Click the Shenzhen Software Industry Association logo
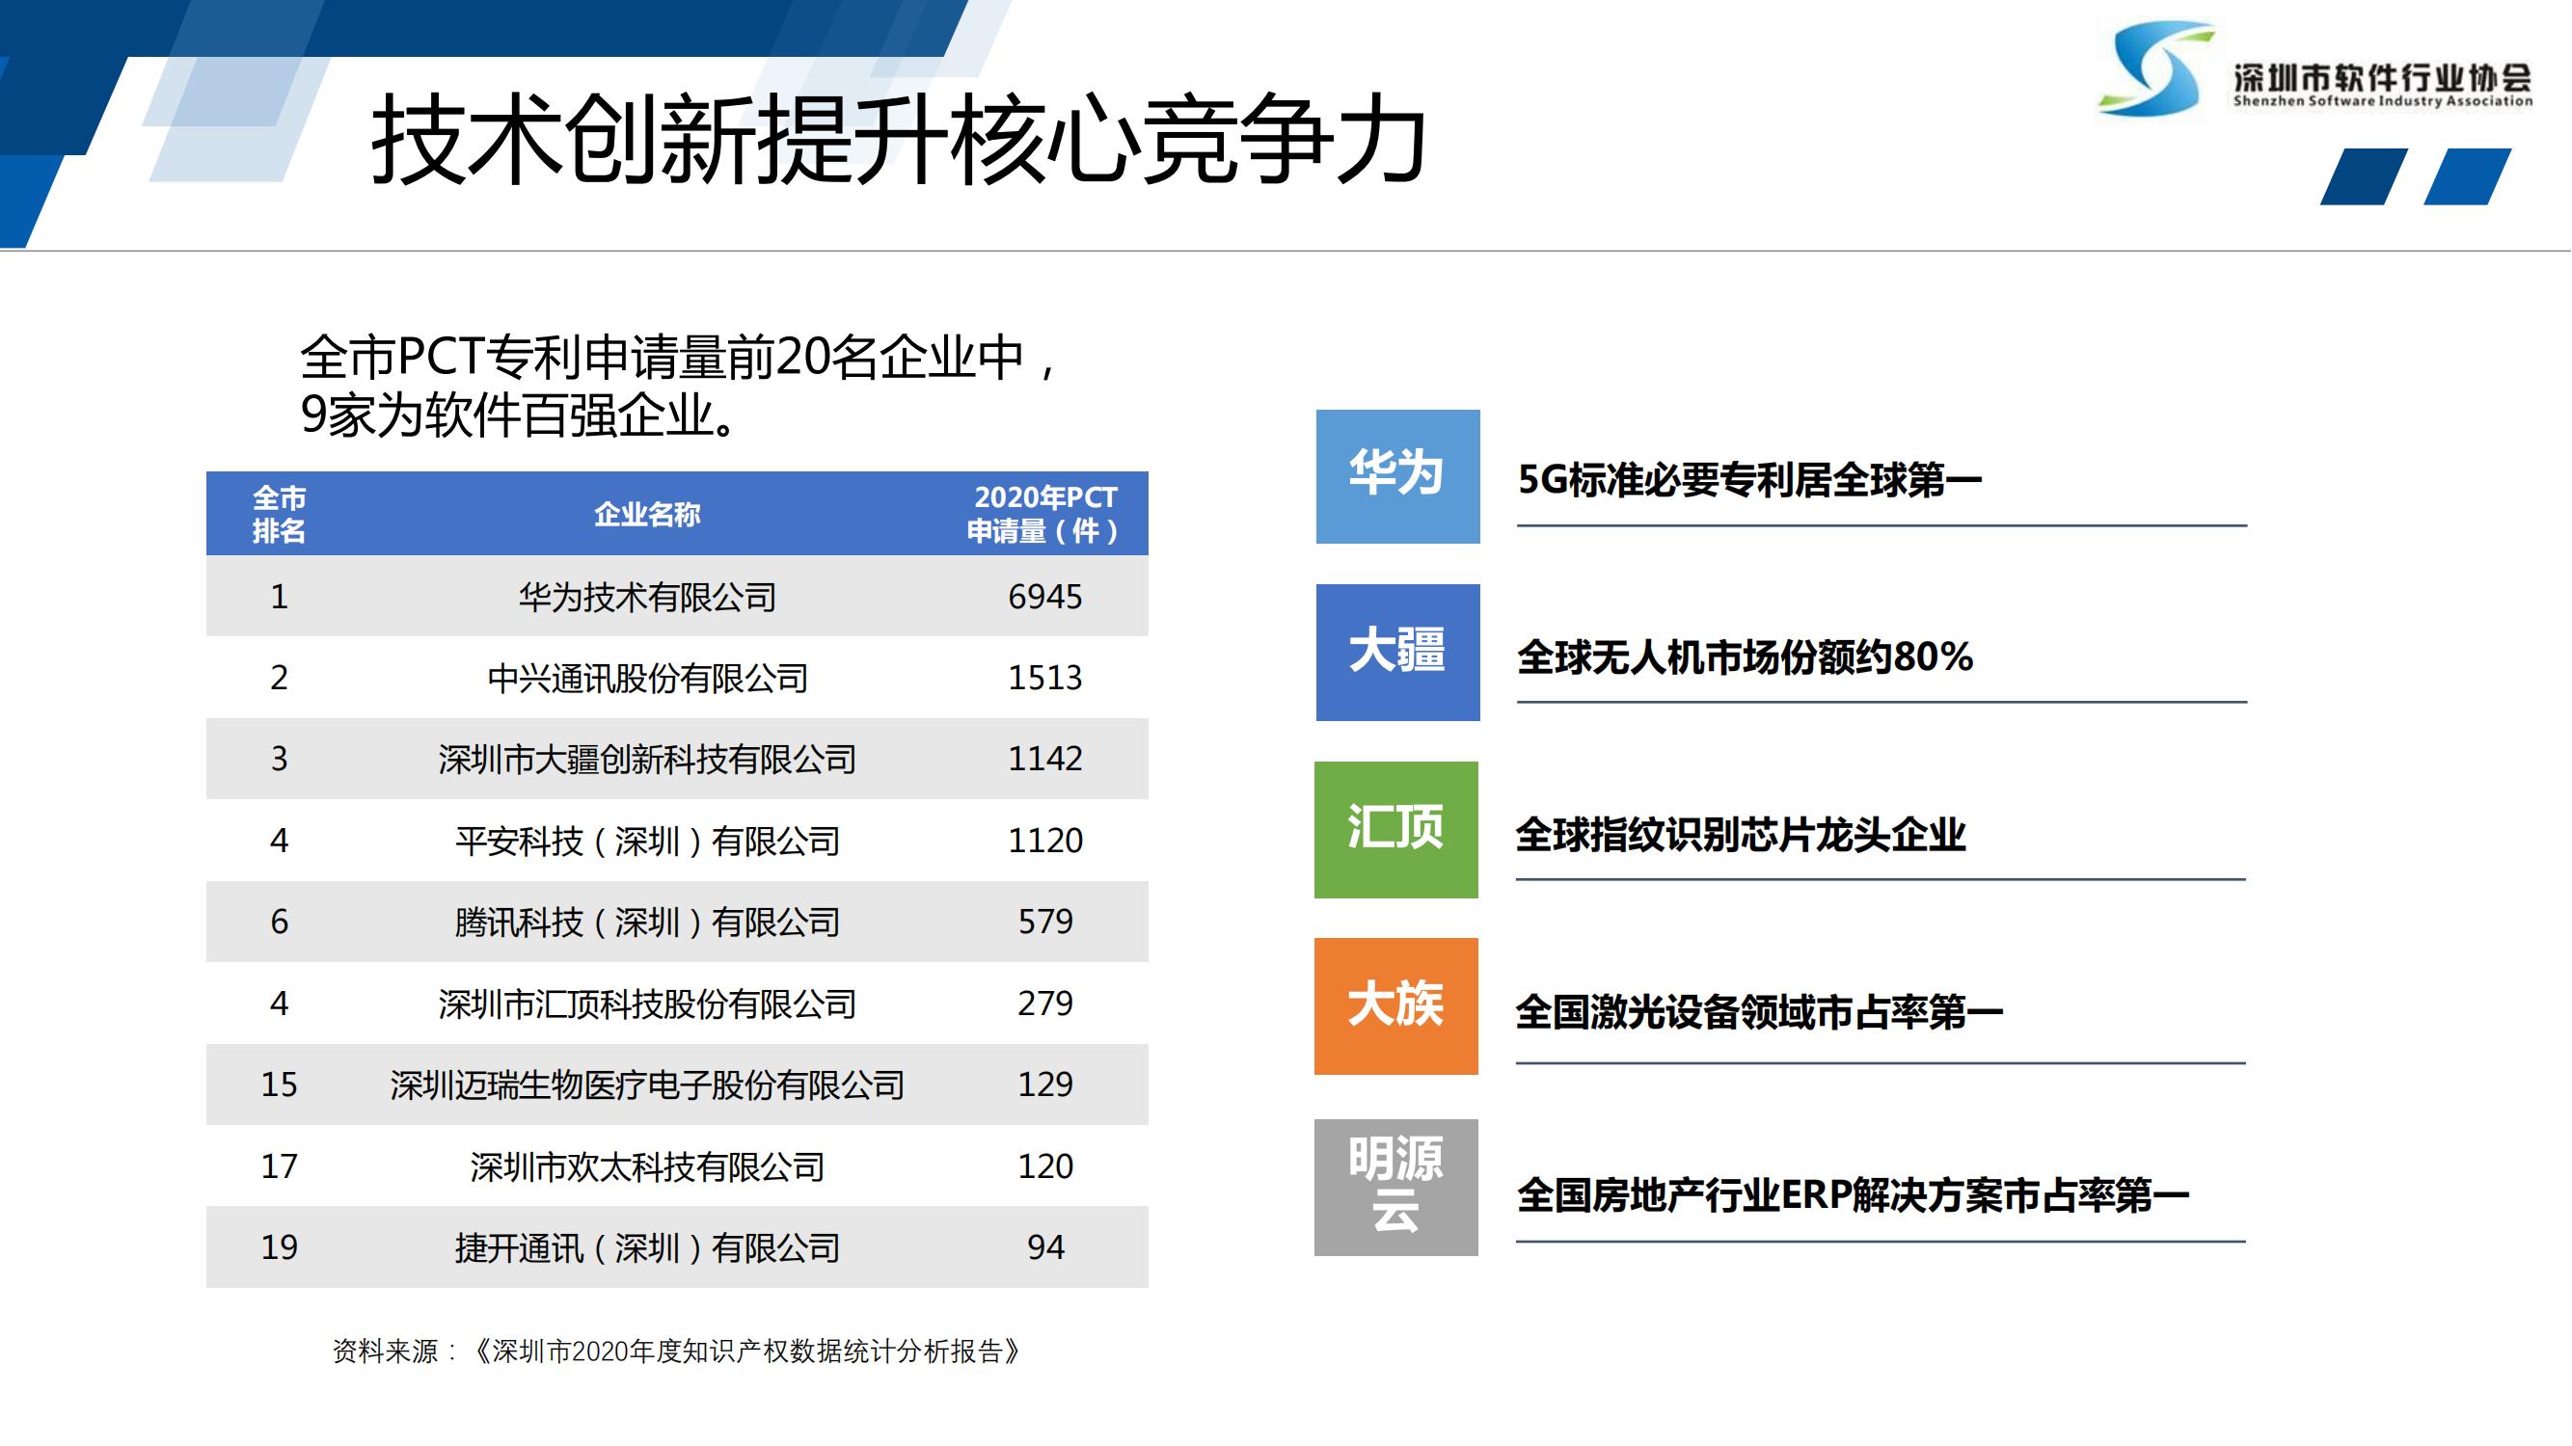2572x1446 pixels. tap(2315, 69)
